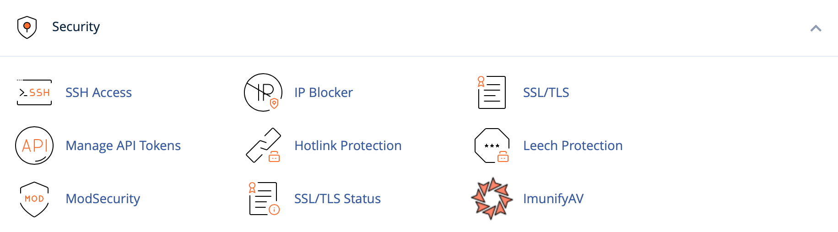The width and height of the screenshot is (838, 232).
Task: Open the ImunifyAV text link
Action: click(553, 199)
